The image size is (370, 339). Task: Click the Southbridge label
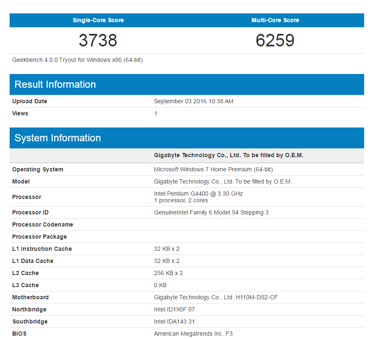coord(30,322)
